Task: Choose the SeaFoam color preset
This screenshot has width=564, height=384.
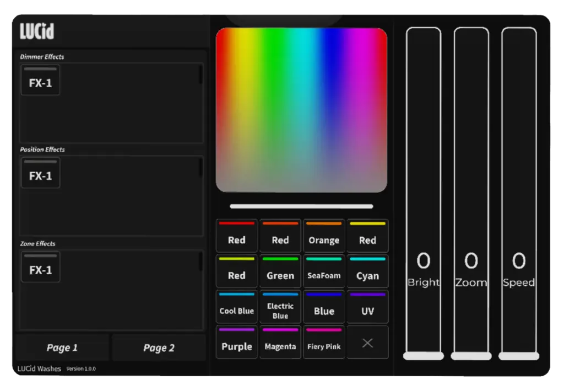Action: [x=324, y=271]
